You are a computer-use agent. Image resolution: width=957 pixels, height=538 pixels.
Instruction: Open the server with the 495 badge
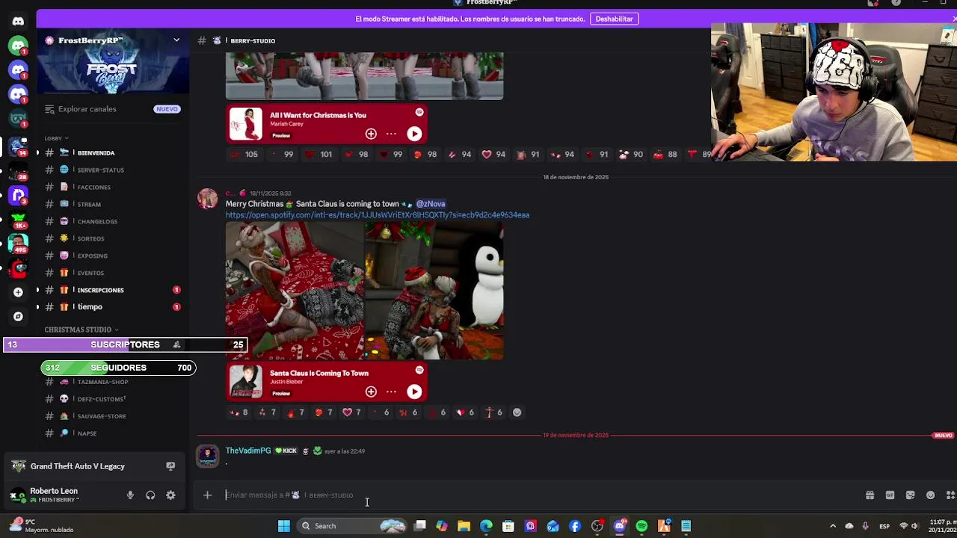click(18, 244)
